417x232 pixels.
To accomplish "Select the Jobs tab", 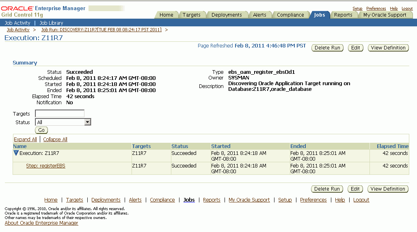I will tap(320, 15).
